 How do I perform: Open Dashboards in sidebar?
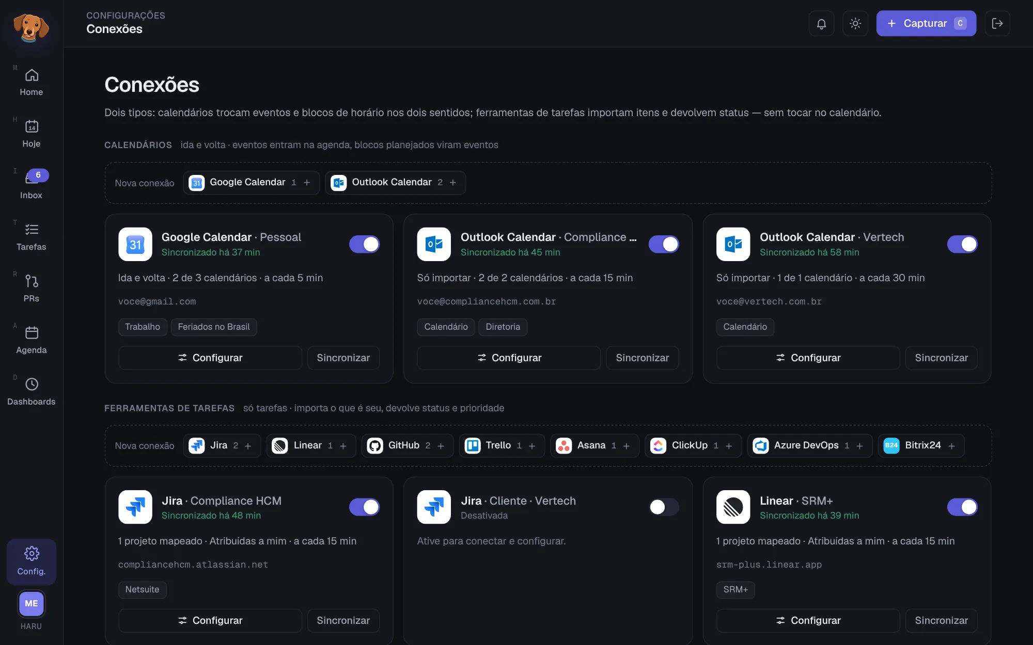tap(32, 392)
